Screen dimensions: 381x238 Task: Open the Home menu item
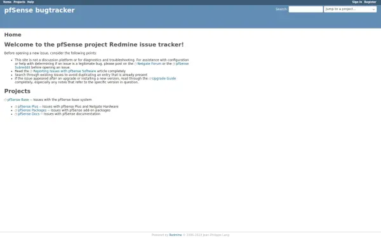(7, 2)
